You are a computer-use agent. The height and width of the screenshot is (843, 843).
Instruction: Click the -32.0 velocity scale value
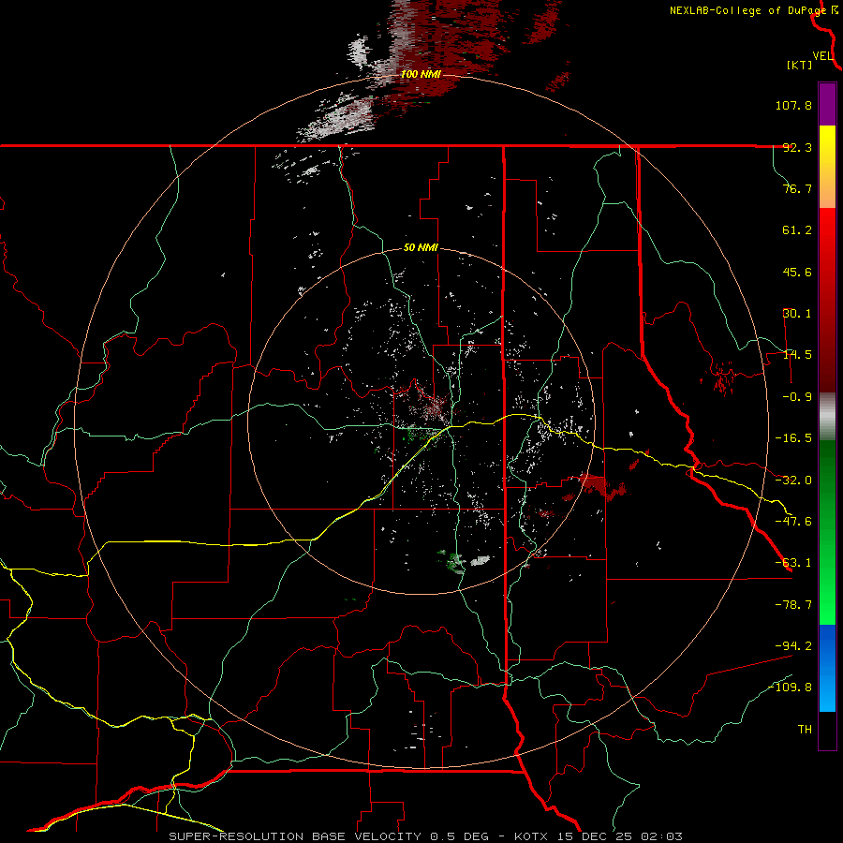click(793, 481)
